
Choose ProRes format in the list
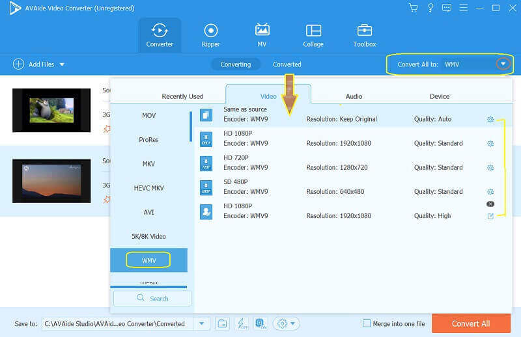coord(149,140)
